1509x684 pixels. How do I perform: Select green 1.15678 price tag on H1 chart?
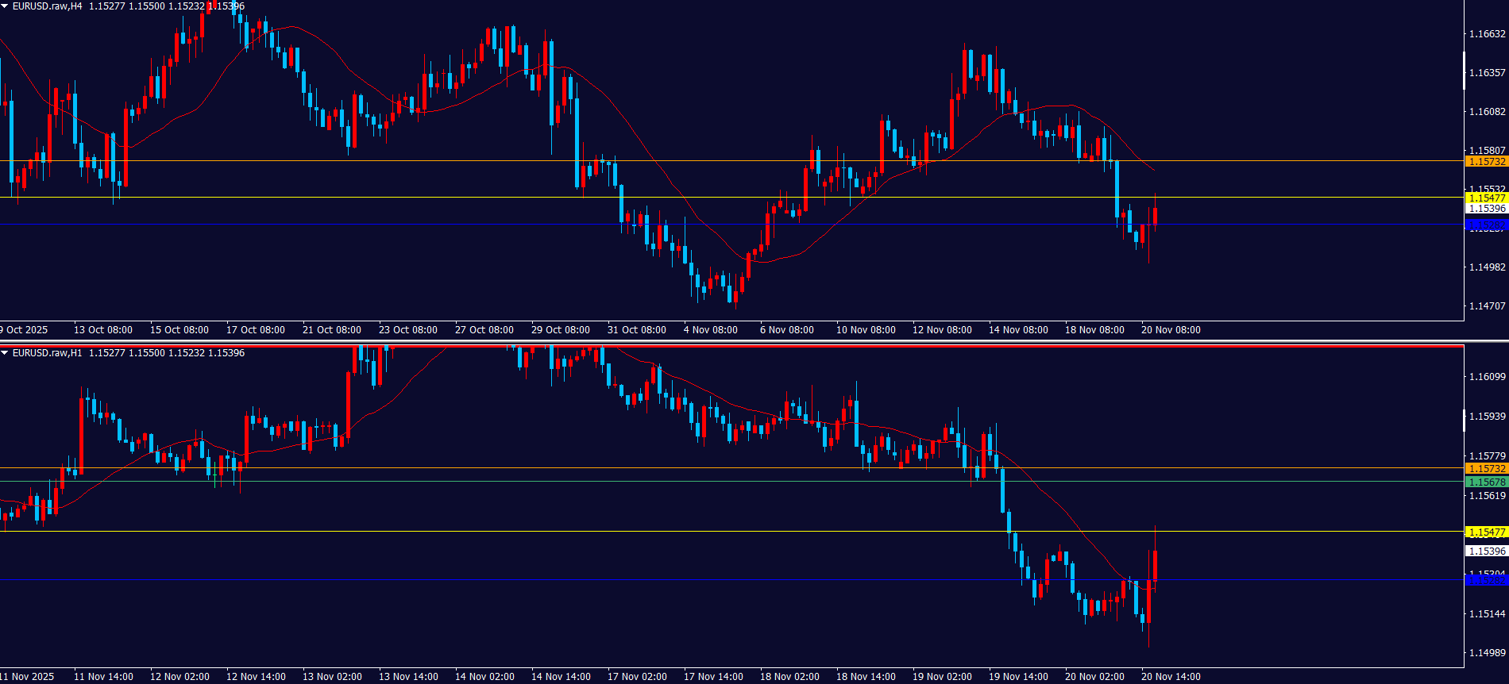point(1486,482)
